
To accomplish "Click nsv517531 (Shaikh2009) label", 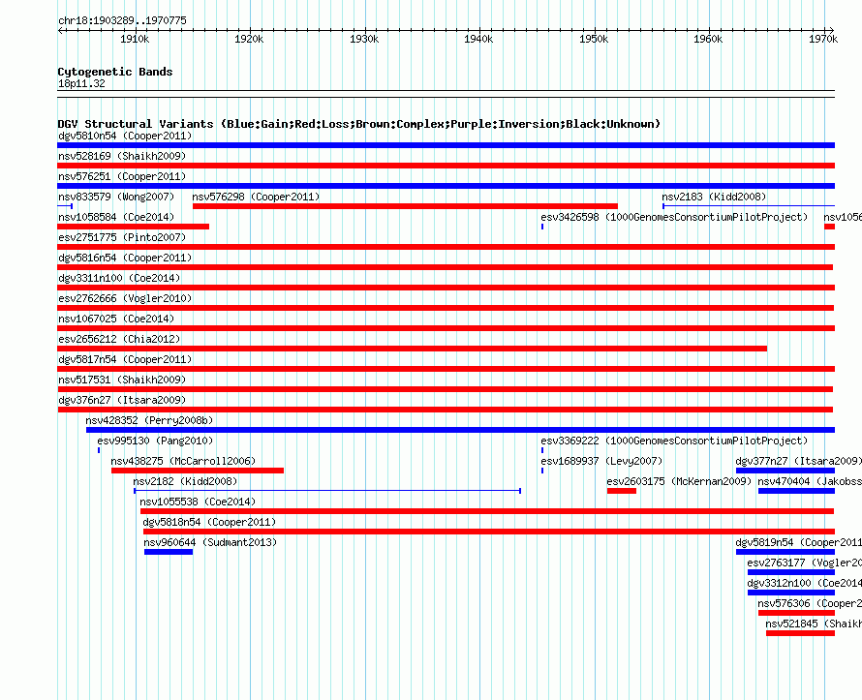I will (x=122, y=380).
